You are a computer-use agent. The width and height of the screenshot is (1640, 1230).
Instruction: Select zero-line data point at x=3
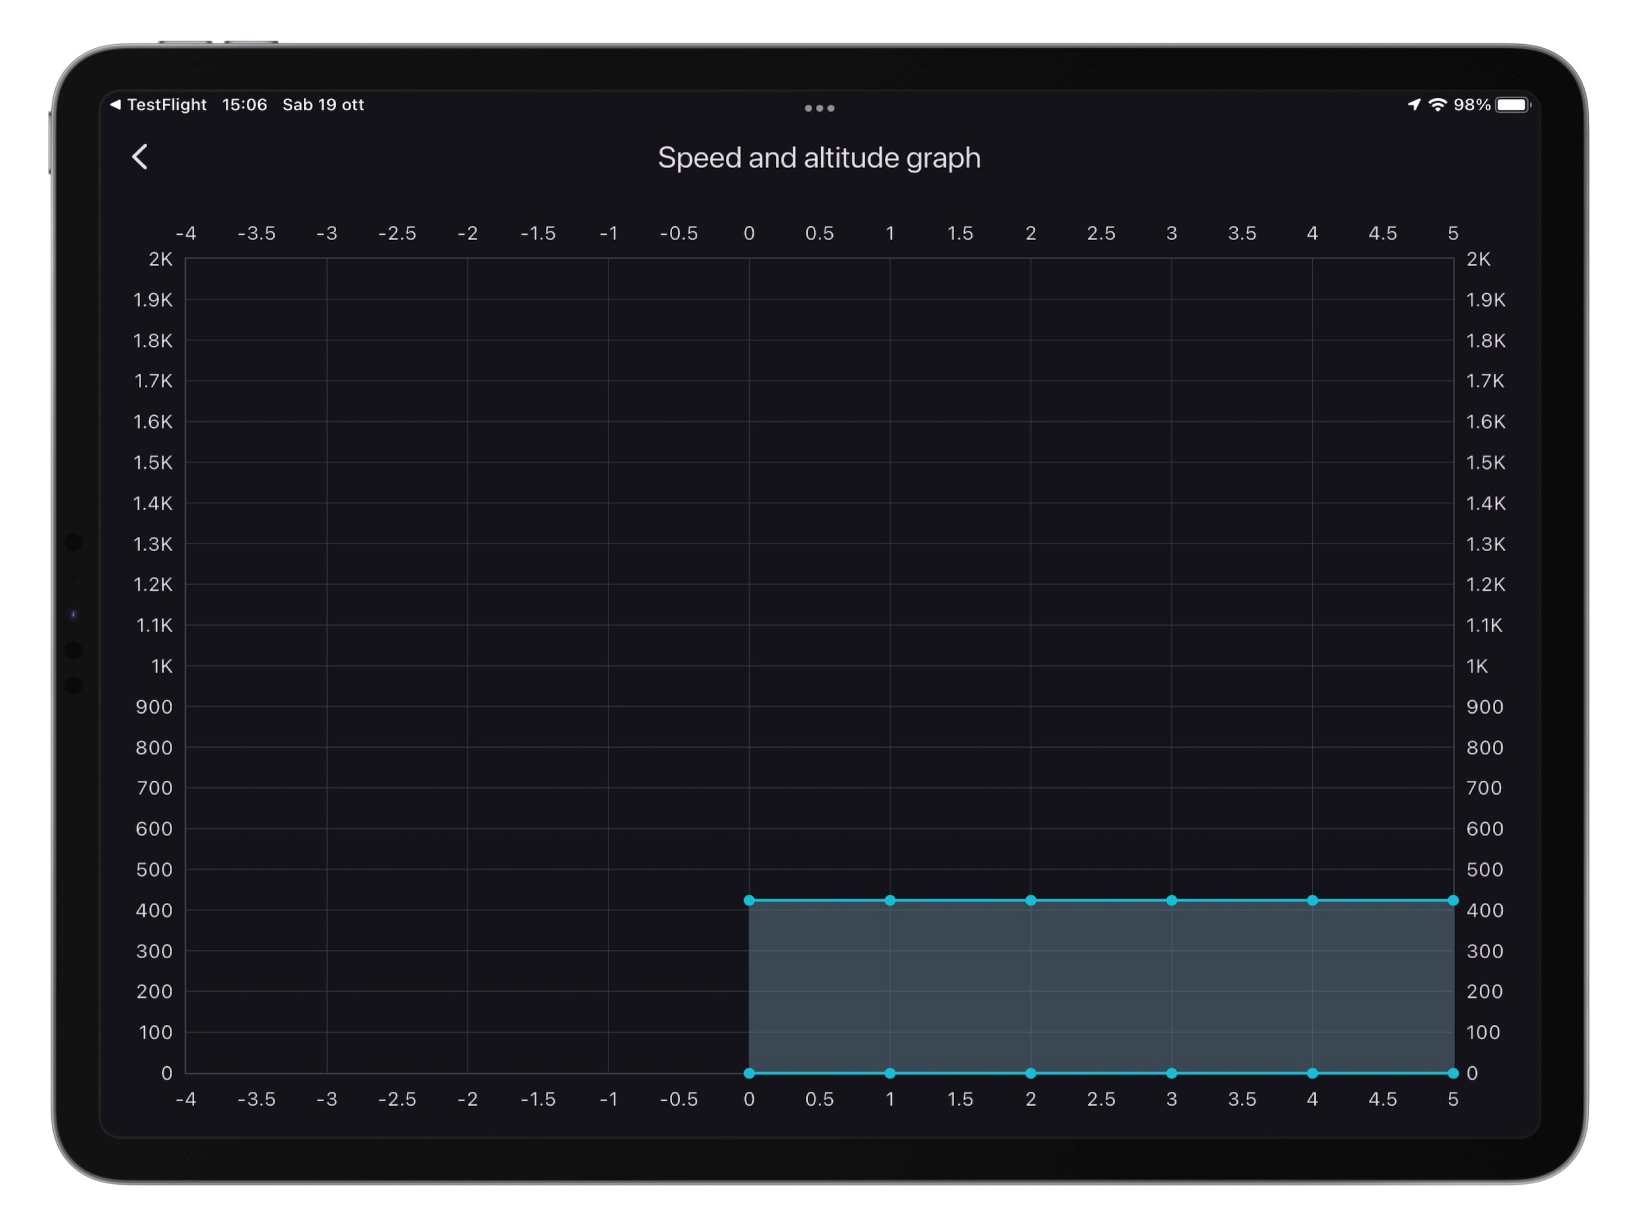point(1172,1073)
